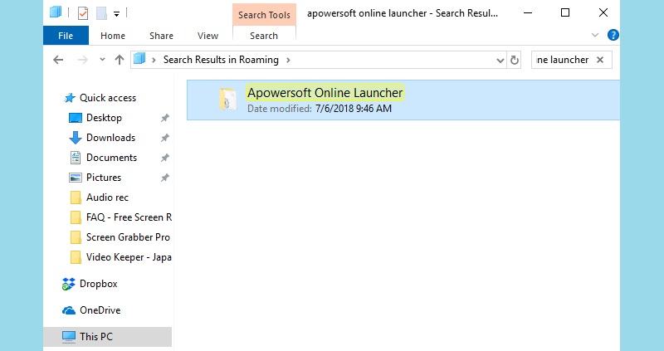
Task: Open Dropbox in the navigation pane
Action: [98, 284]
